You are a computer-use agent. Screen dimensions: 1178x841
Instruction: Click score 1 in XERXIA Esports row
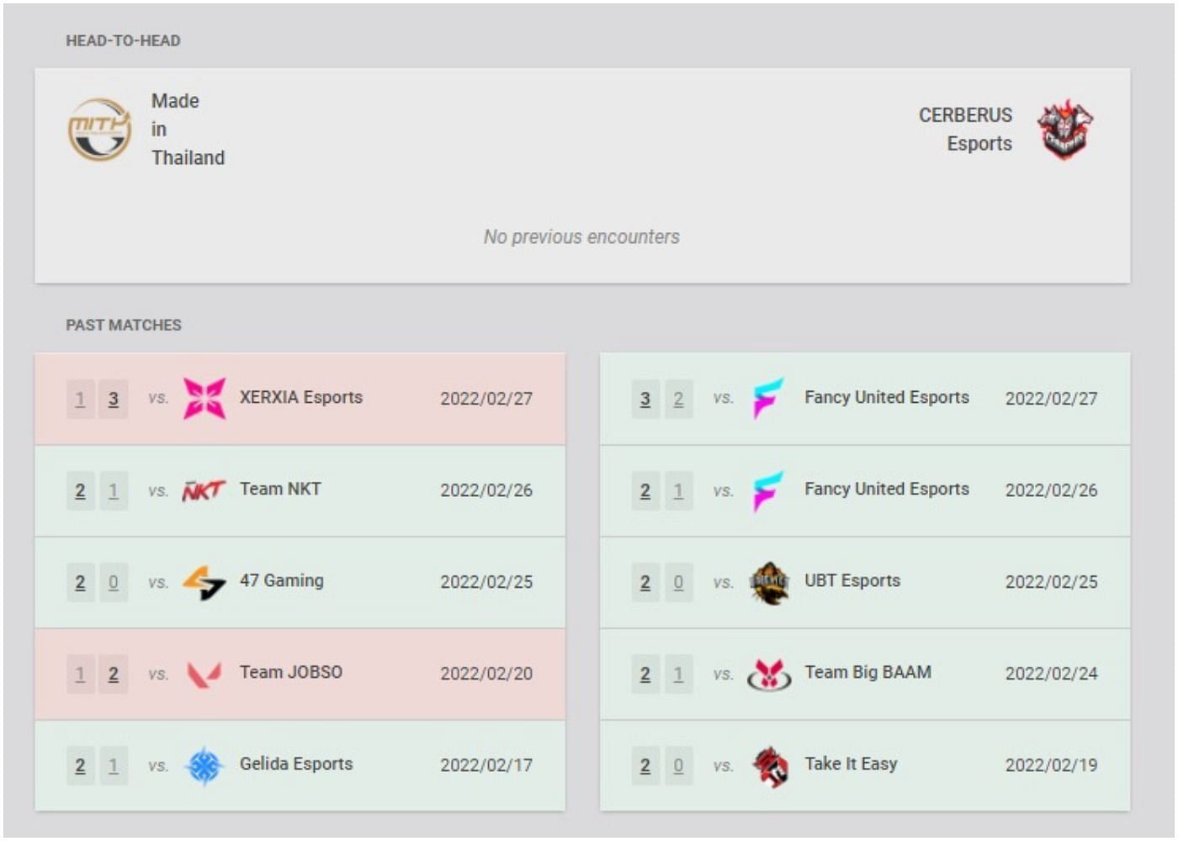point(81,399)
